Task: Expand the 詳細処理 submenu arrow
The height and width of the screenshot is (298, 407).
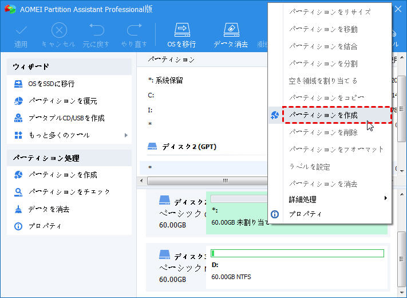Action: click(386, 198)
